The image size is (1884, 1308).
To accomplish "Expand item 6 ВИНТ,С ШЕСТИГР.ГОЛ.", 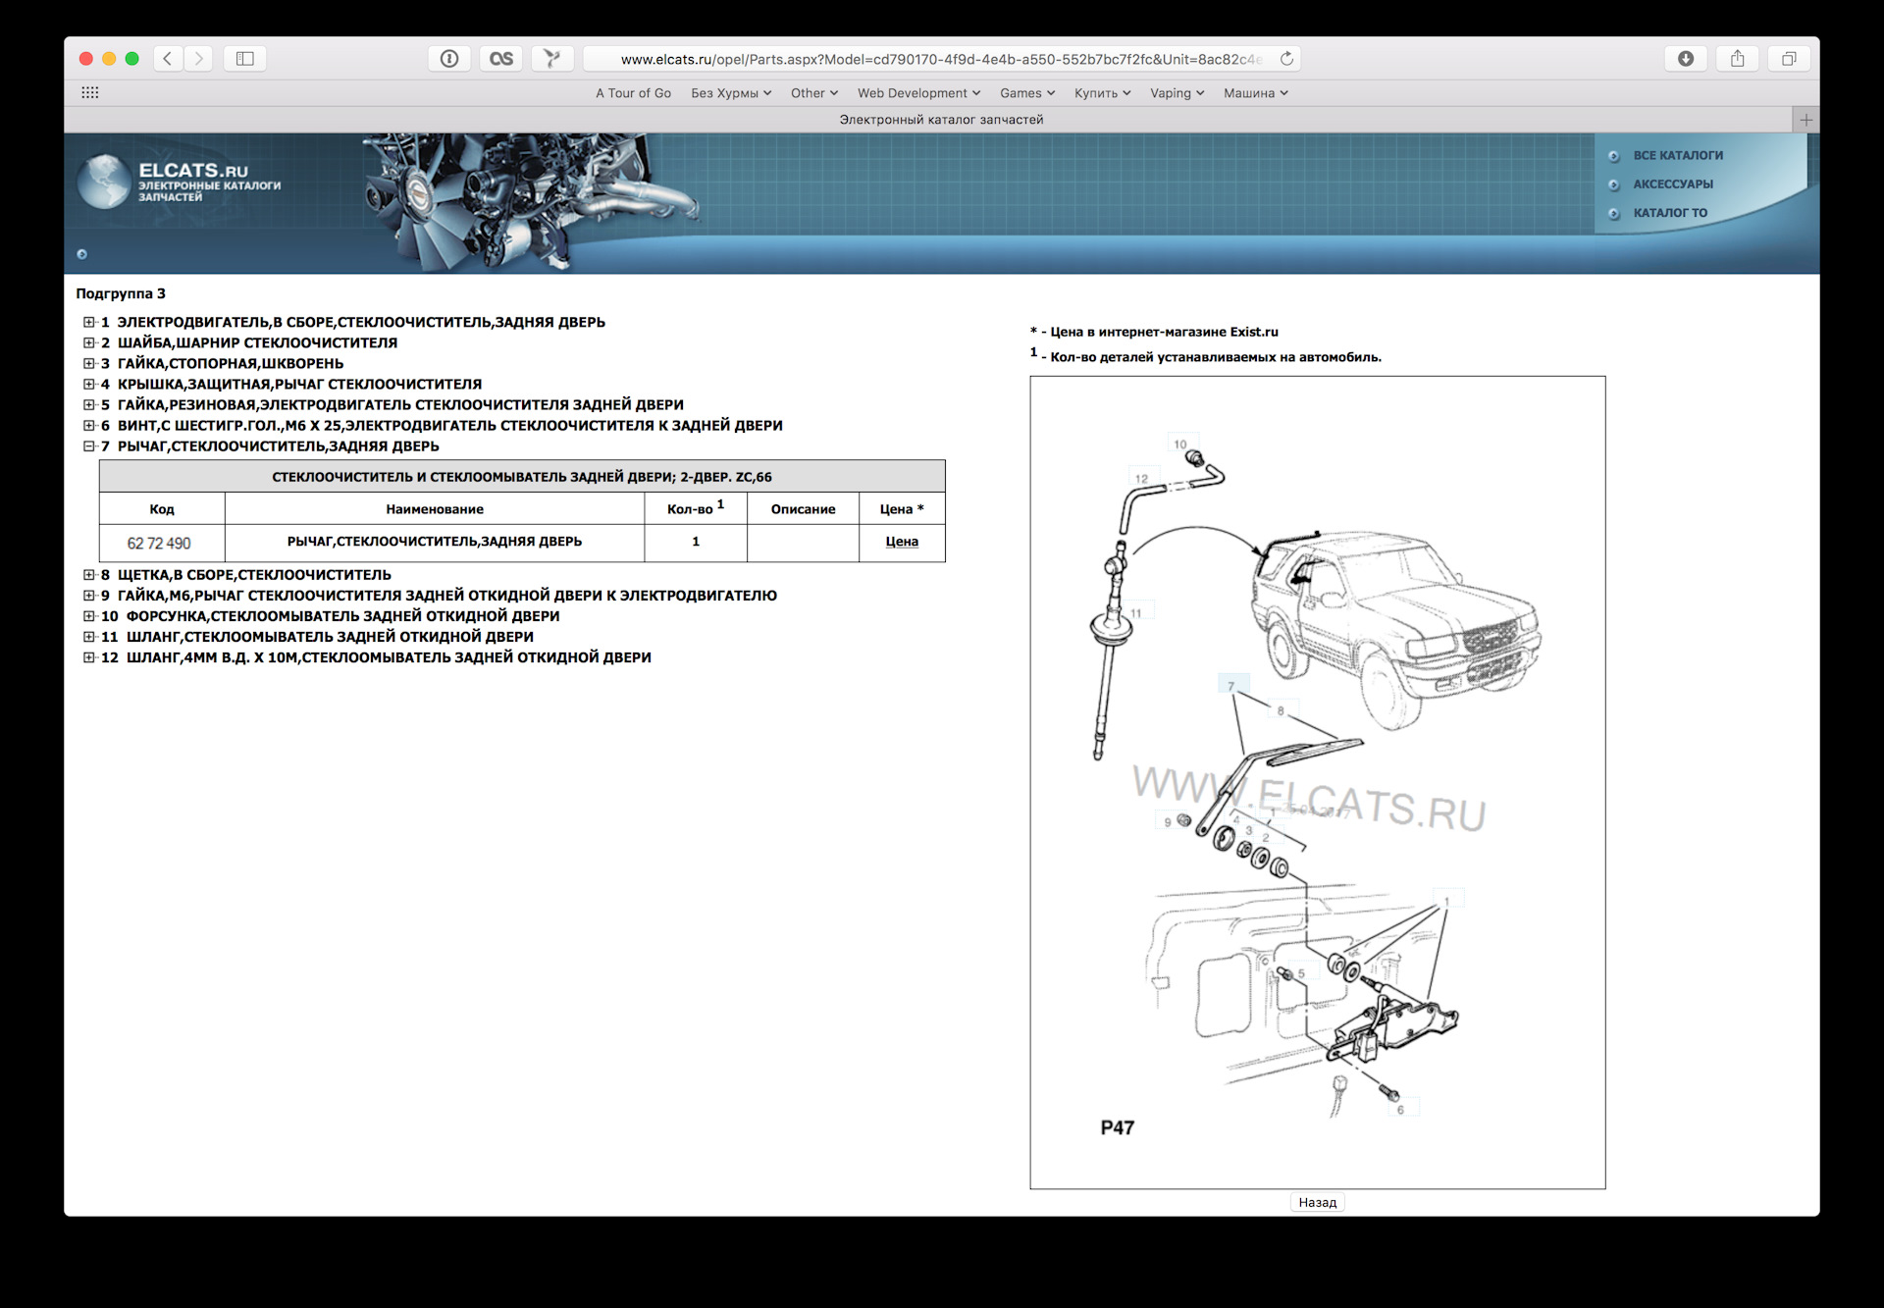I will pos(89,425).
